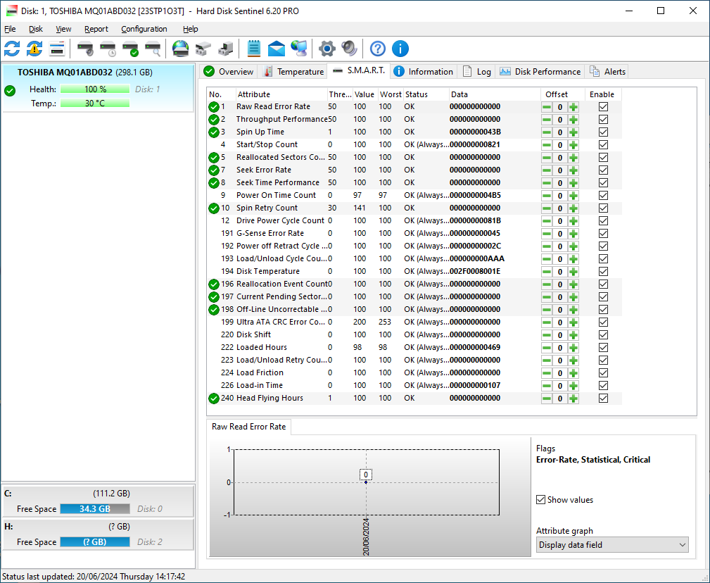Open the Attribute graph dropdown

(612, 545)
